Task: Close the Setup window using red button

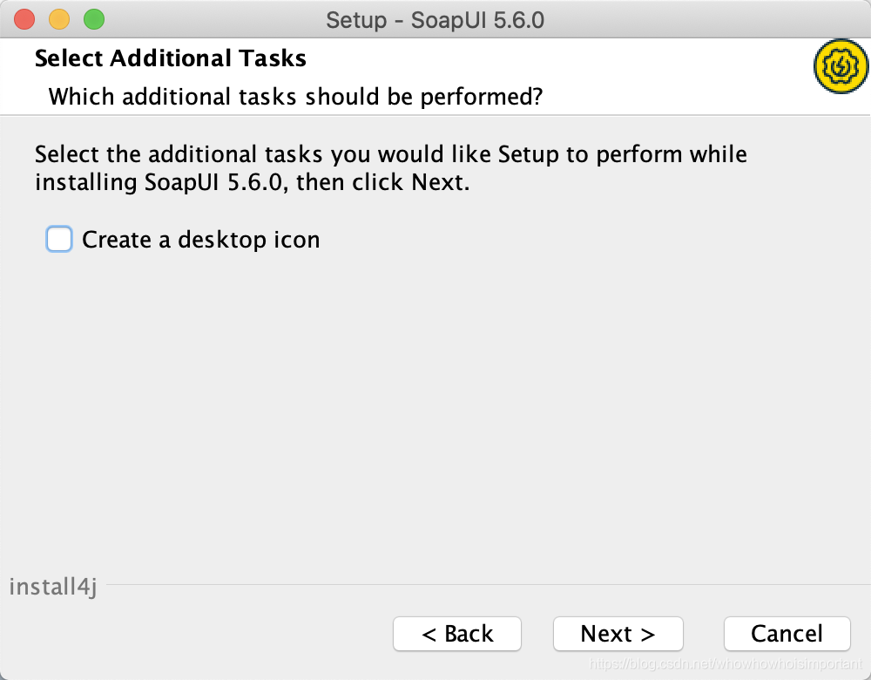Action: click(x=24, y=18)
